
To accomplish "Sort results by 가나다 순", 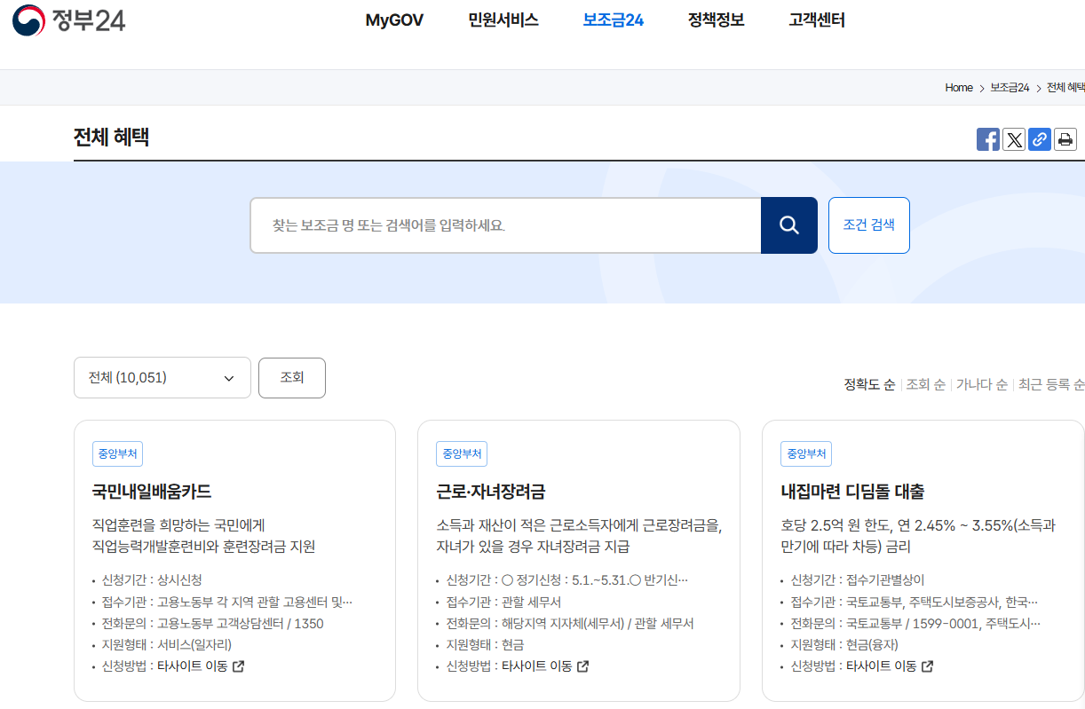I will point(981,383).
